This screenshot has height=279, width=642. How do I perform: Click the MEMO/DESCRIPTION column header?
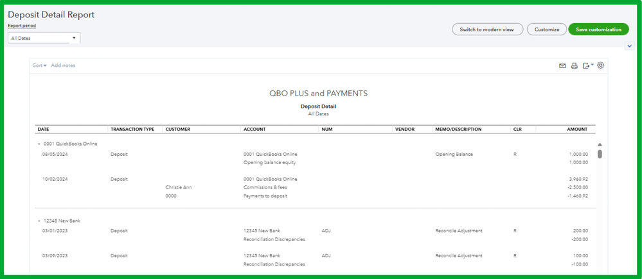tap(459, 129)
